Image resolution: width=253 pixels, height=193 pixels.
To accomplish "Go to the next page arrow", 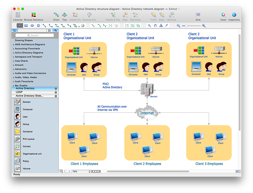I will click(x=69, y=171).
